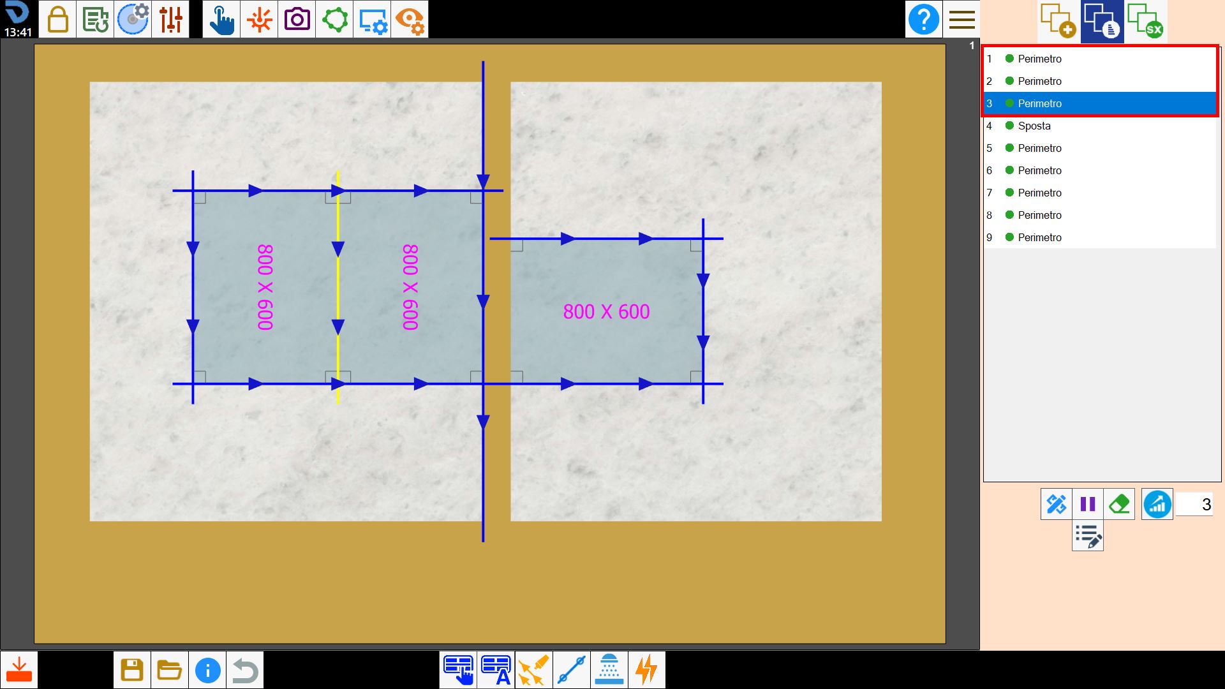
Task: Click the eraser icon below the list
Action: coord(1119,505)
